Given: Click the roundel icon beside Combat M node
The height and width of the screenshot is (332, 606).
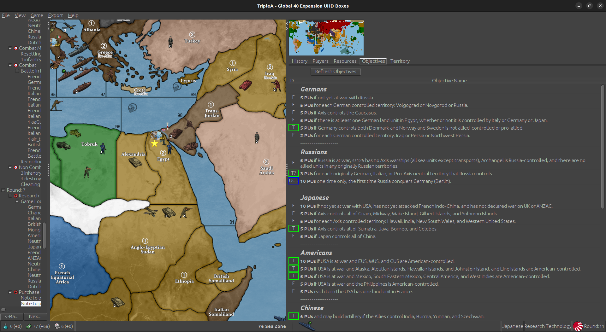Looking at the screenshot, I should click(x=16, y=48).
